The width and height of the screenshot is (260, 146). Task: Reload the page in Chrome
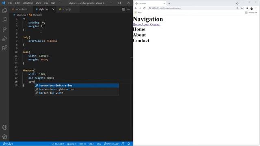144,8
